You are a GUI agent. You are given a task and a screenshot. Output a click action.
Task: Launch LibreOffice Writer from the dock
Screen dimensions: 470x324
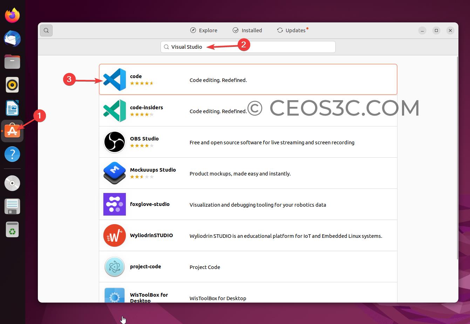[x=12, y=108]
